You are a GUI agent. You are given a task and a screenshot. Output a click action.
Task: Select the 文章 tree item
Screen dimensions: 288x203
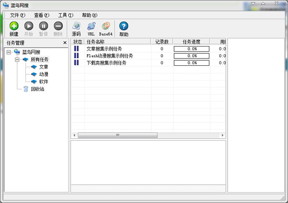tap(44, 67)
